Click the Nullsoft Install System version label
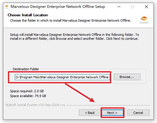This screenshot has width=157, height=123. tap(35, 105)
